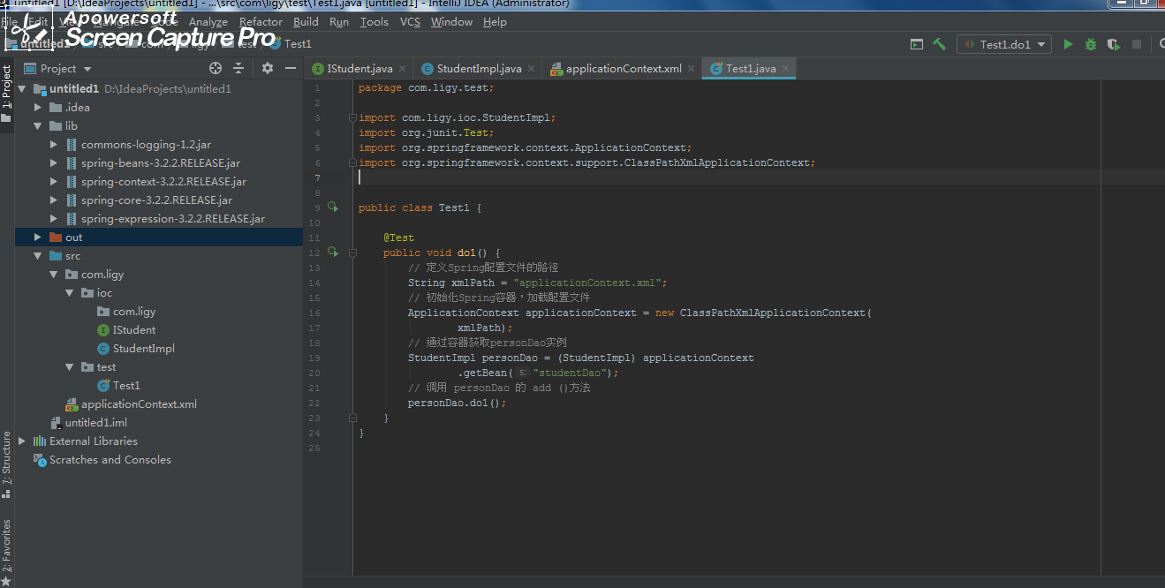Collapse the ioc package arrow
Image resolution: width=1165 pixels, height=588 pixels.
[70, 293]
